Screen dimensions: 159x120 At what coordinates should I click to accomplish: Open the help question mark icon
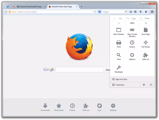click(144, 85)
